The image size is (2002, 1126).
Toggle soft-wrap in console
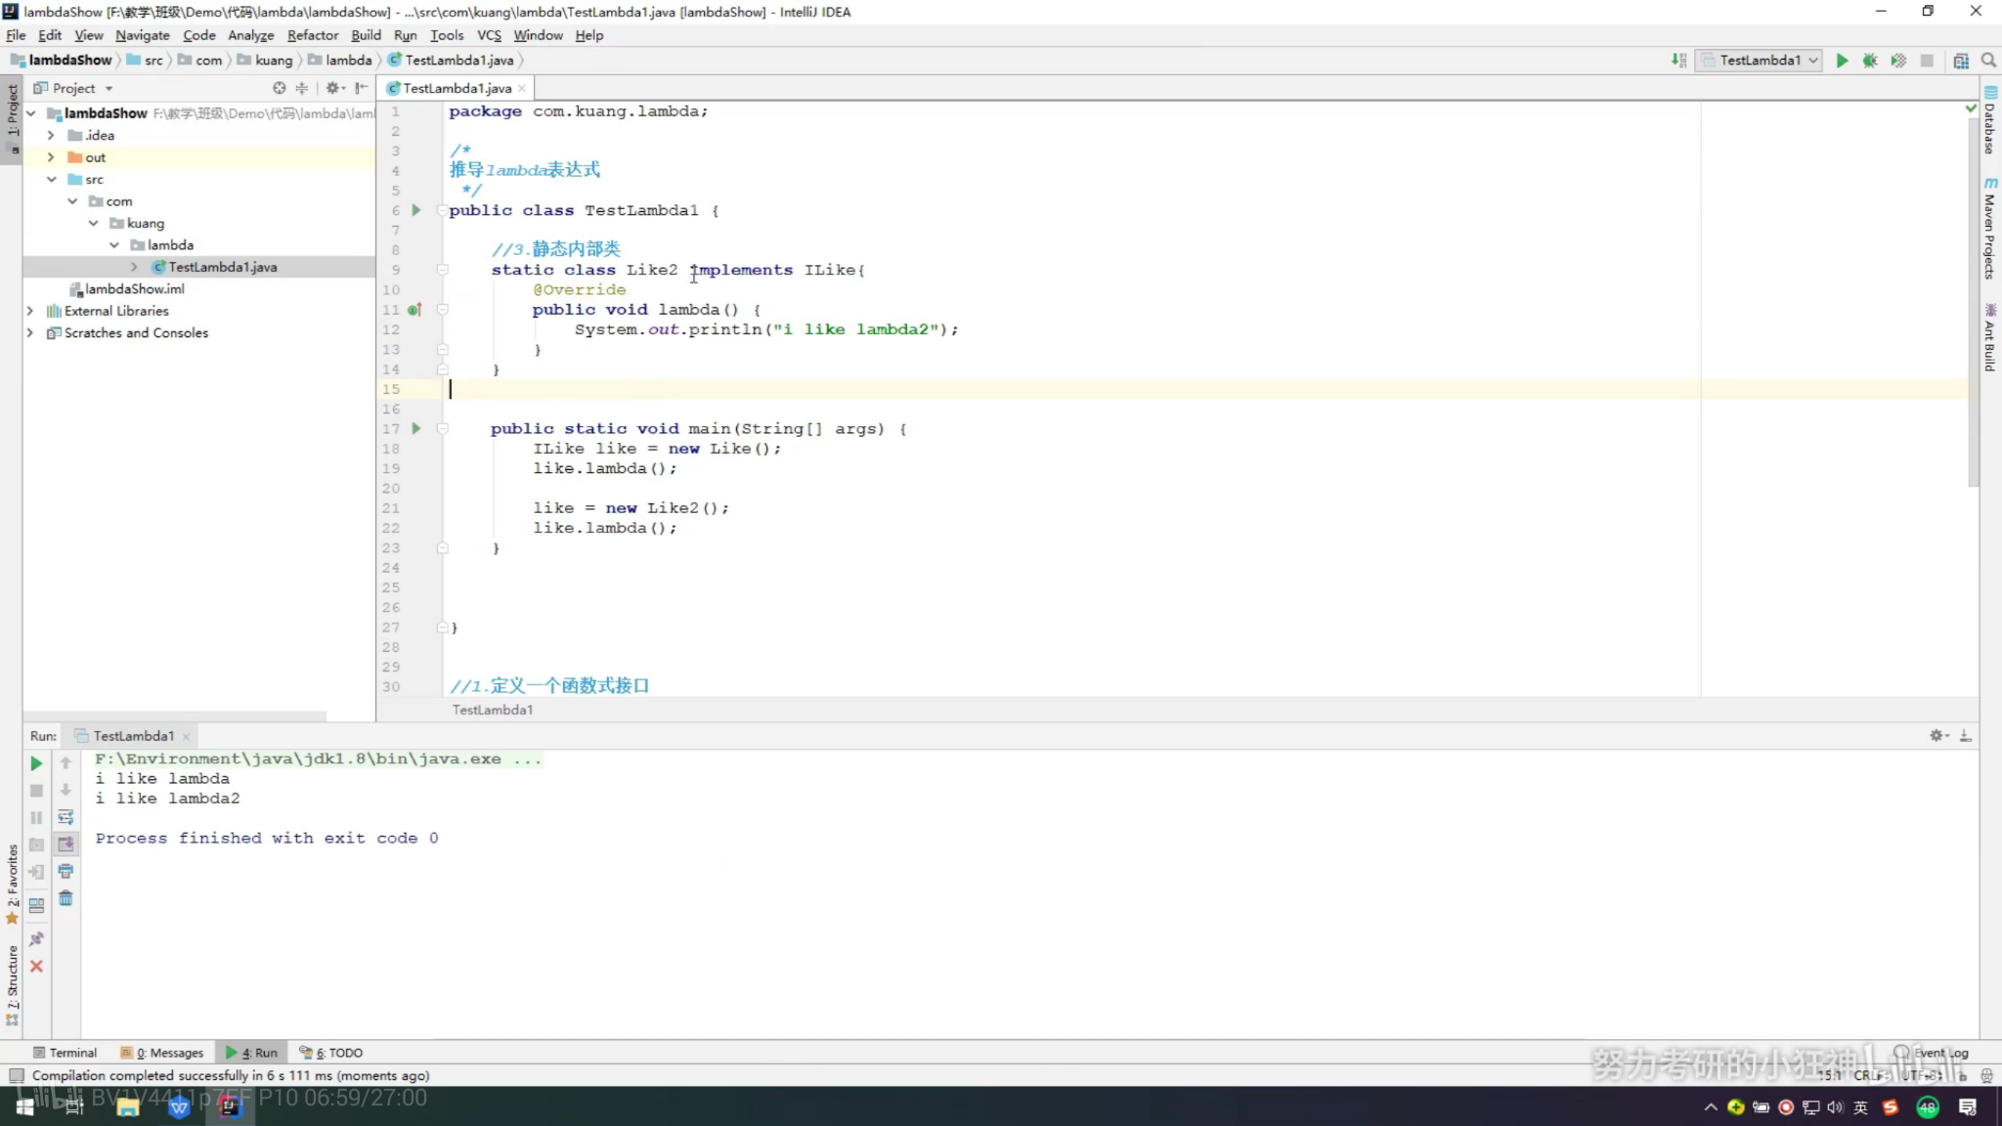(x=65, y=817)
